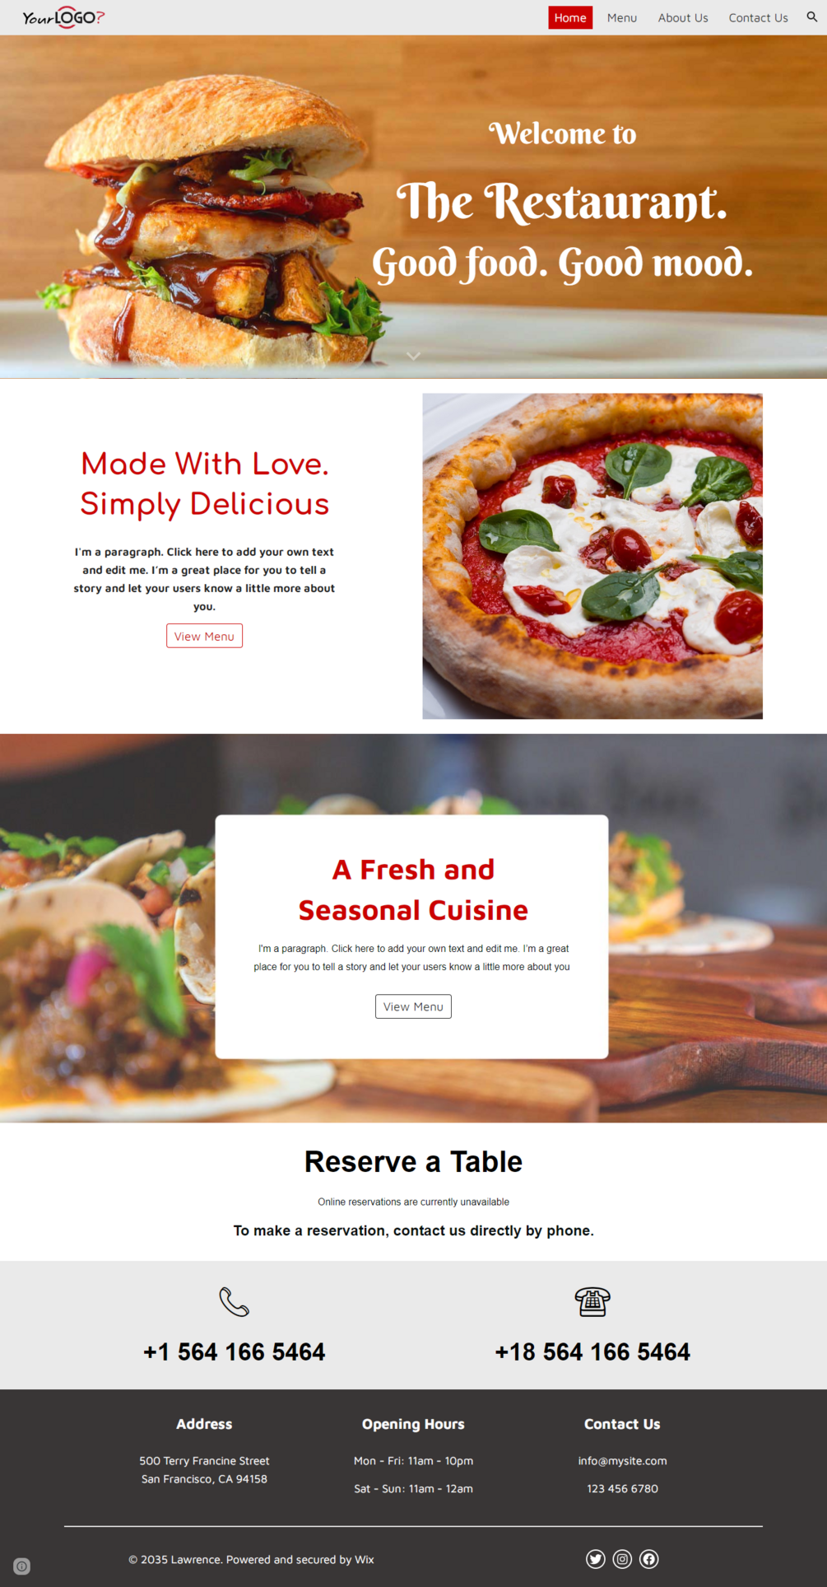Viewport: 827px width, 1587px height.
Task: Open the Menu navigation item
Action: 622,17
